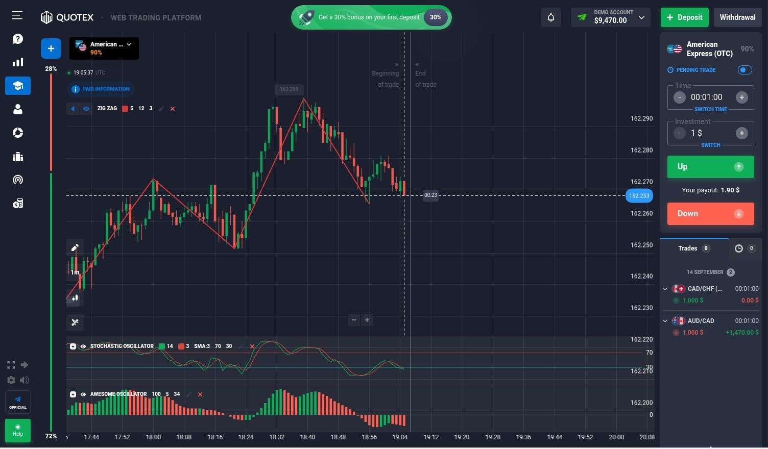Open the candlestick chart type selector

point(75,298)
